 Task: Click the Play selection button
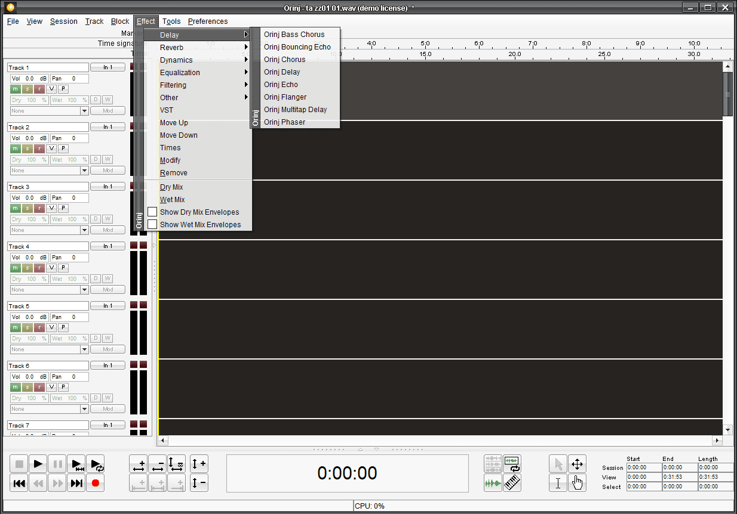click(76, 464)
